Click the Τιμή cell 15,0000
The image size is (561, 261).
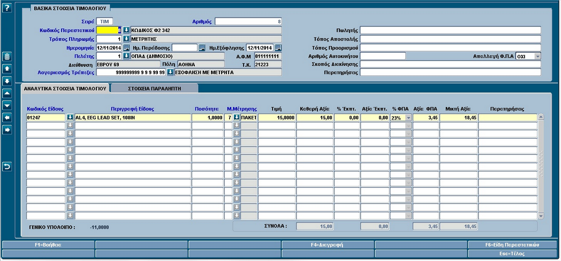click(277, 117)
